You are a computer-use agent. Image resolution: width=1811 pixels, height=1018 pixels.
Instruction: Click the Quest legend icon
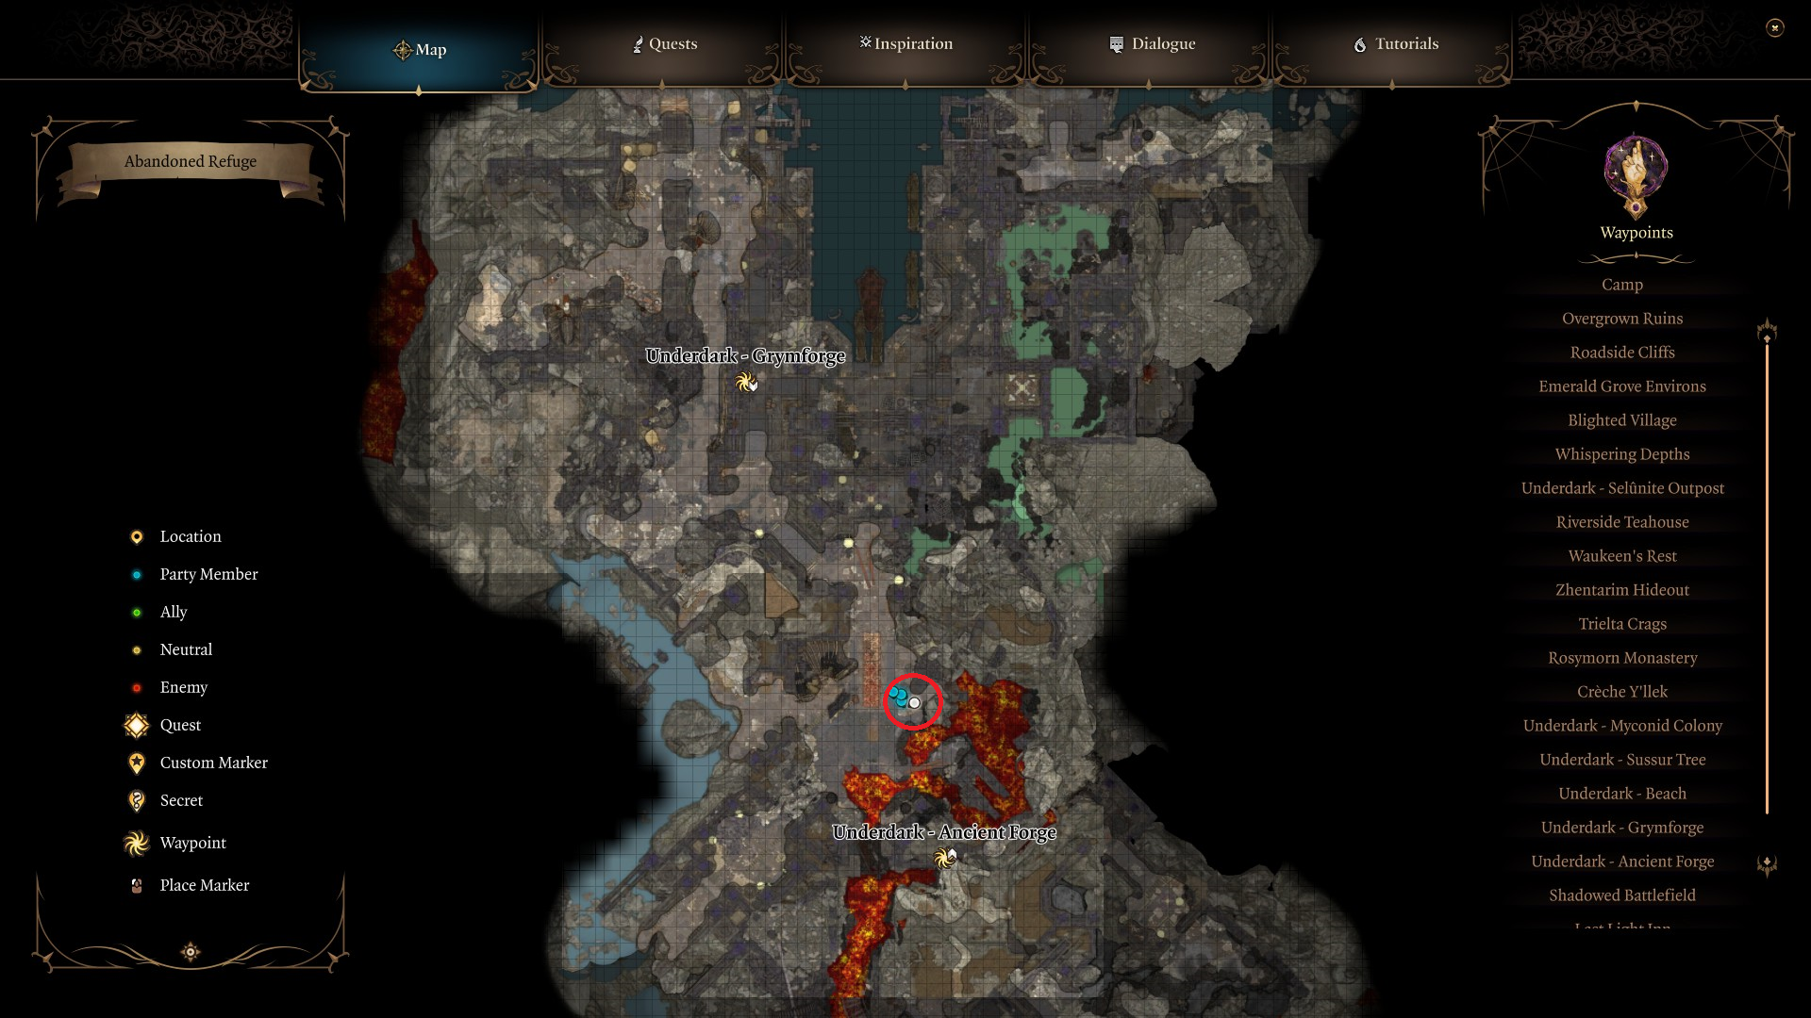137,723
